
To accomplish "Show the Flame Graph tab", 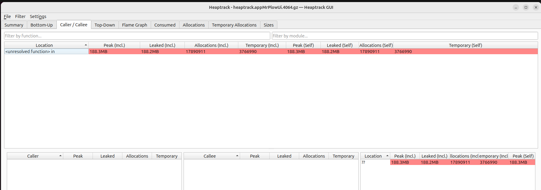I will click(135, 25).
